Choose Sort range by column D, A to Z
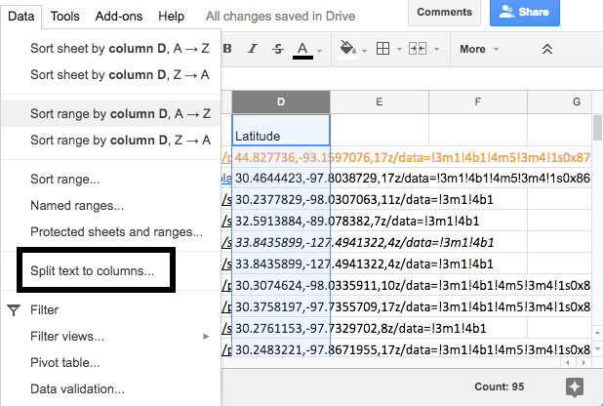 point(111,114)
